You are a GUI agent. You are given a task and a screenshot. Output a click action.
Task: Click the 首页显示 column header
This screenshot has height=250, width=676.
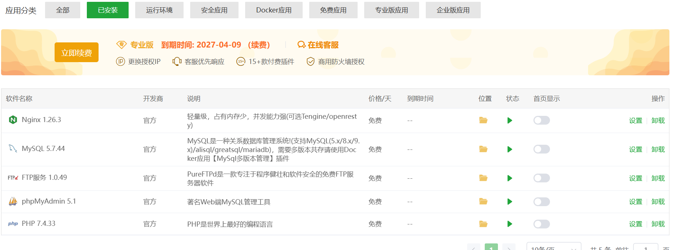[547, 99]
